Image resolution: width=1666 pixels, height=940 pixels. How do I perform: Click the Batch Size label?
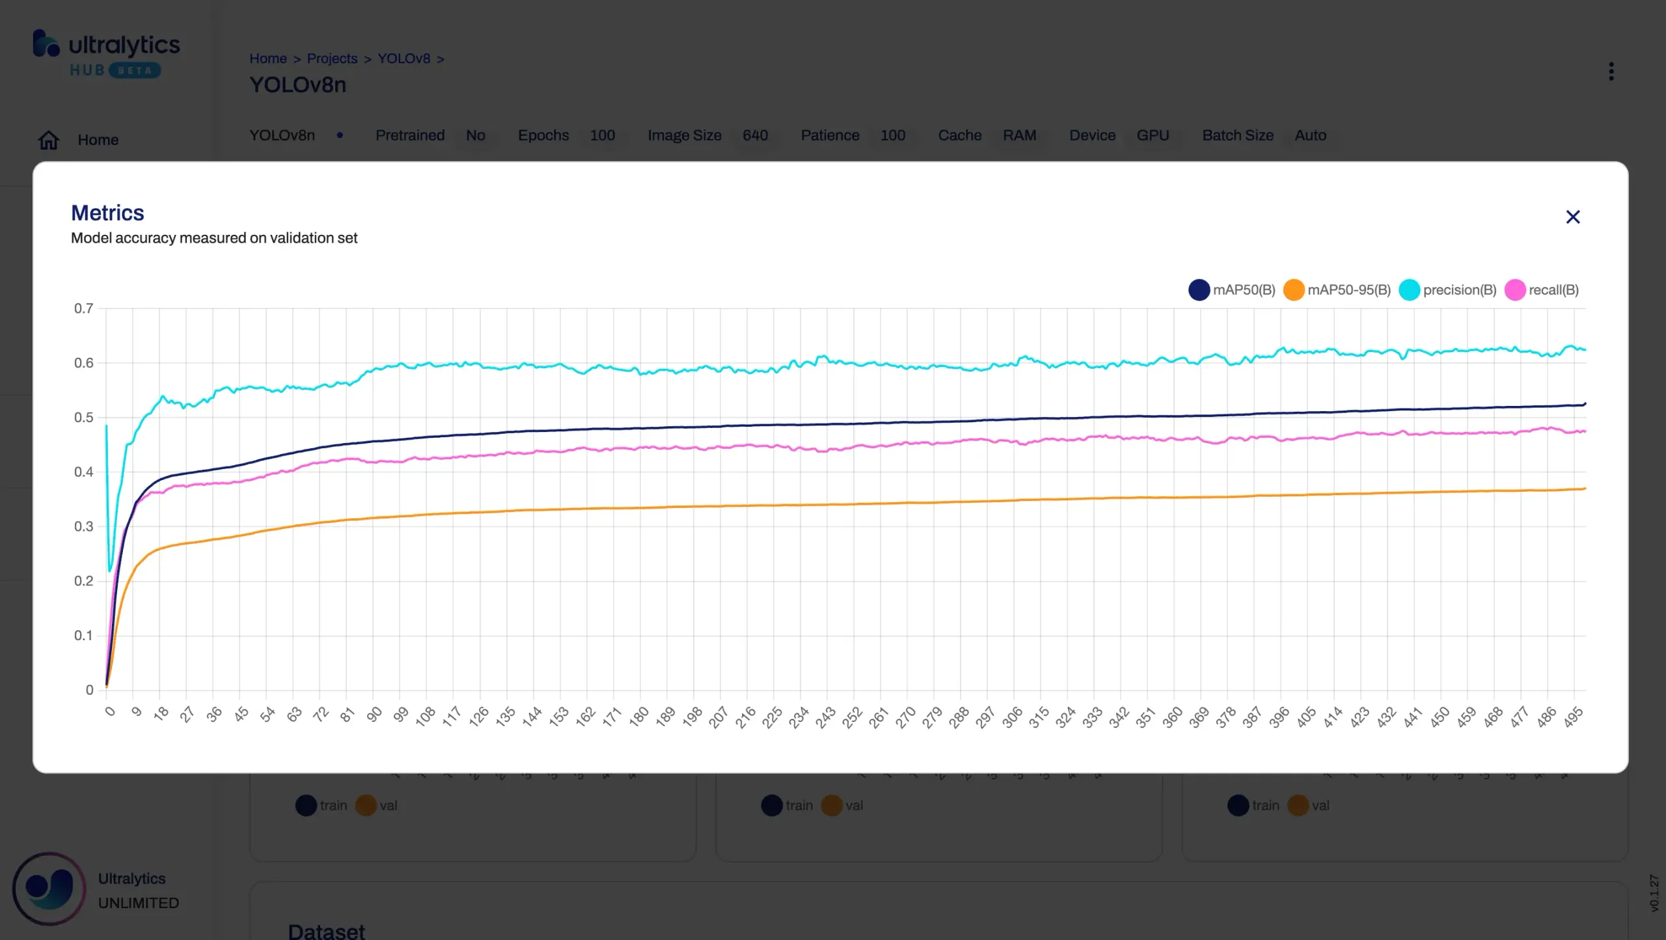pos(1238,135)
